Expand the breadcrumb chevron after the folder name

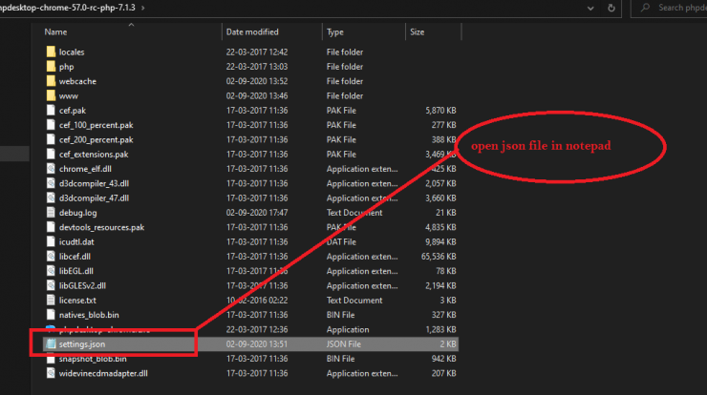coord(143,8)
